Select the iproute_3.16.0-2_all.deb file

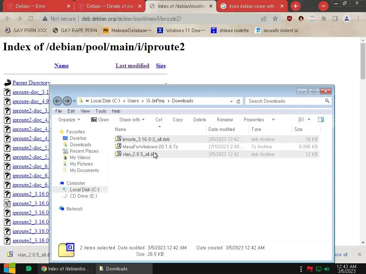216,139
